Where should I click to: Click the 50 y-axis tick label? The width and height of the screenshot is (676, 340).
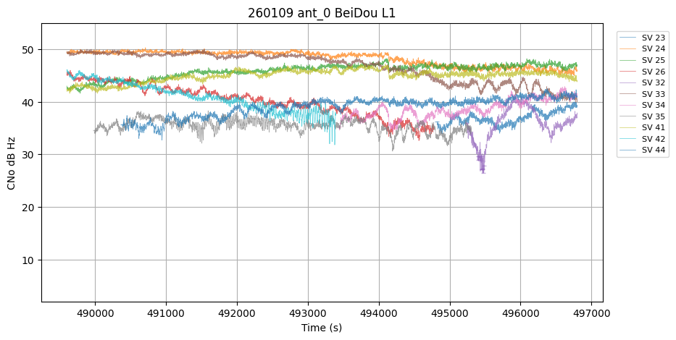(29, 50)
